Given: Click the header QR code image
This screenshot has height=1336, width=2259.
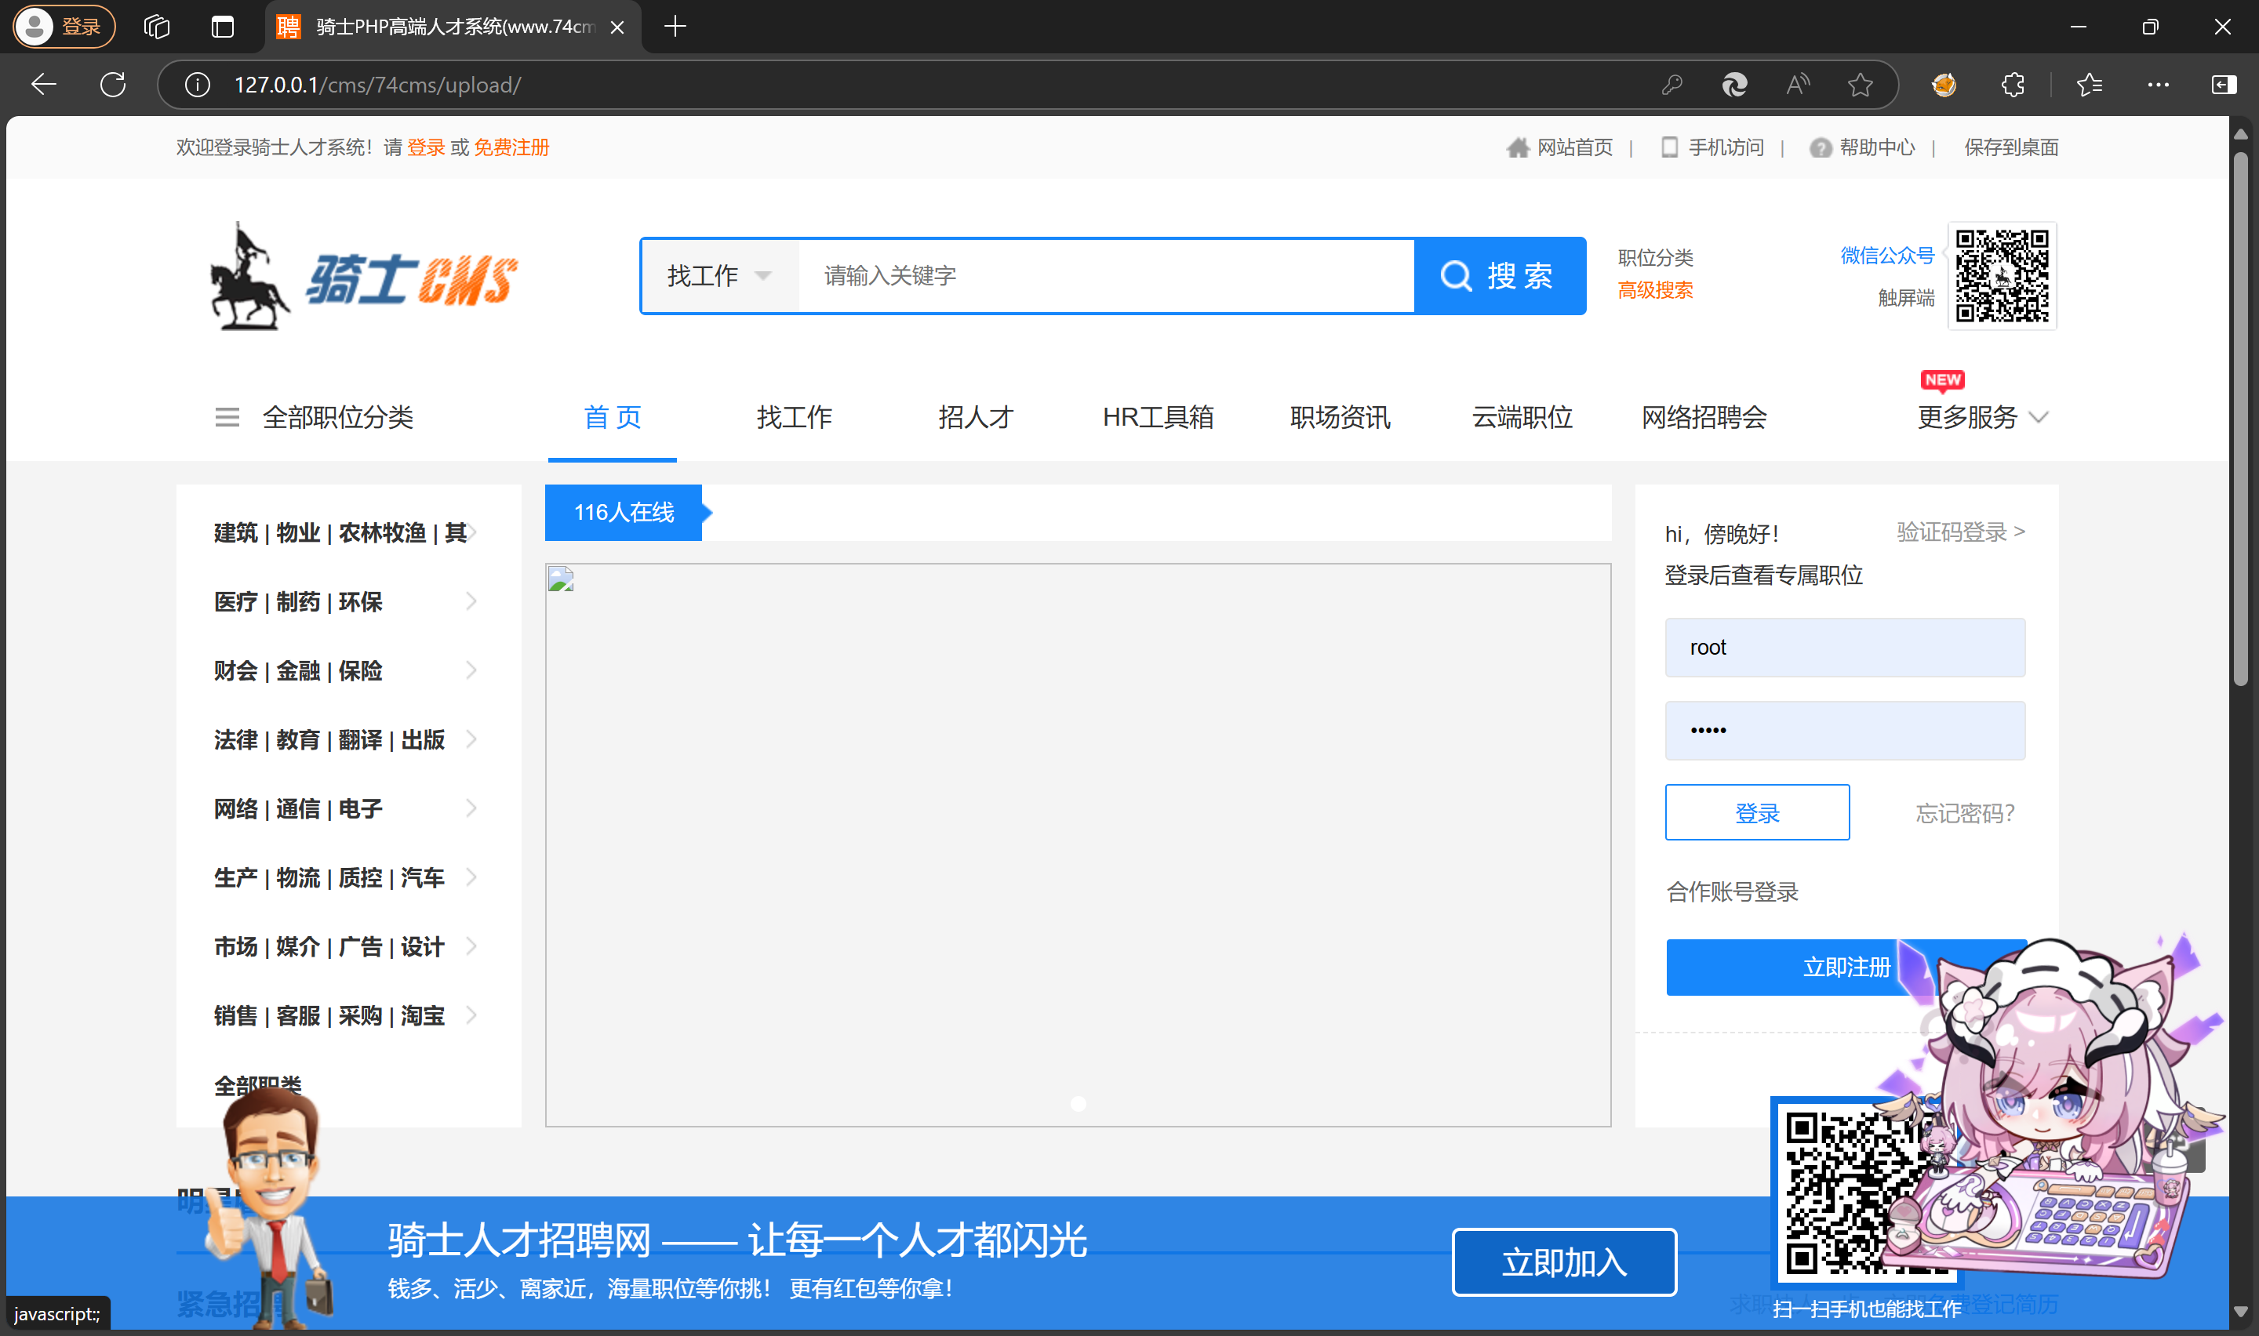Looking at the screenshot, I should [2002, 275].
